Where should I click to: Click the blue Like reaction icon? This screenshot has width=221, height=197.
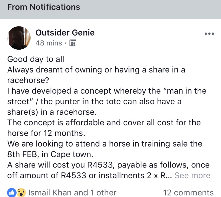click(x=12, y=192)
